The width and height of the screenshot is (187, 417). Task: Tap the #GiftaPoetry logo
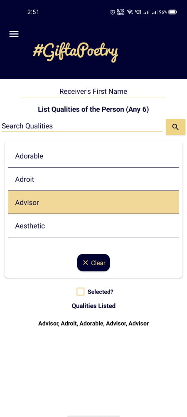pyautogui.click(x=76, y=52)
